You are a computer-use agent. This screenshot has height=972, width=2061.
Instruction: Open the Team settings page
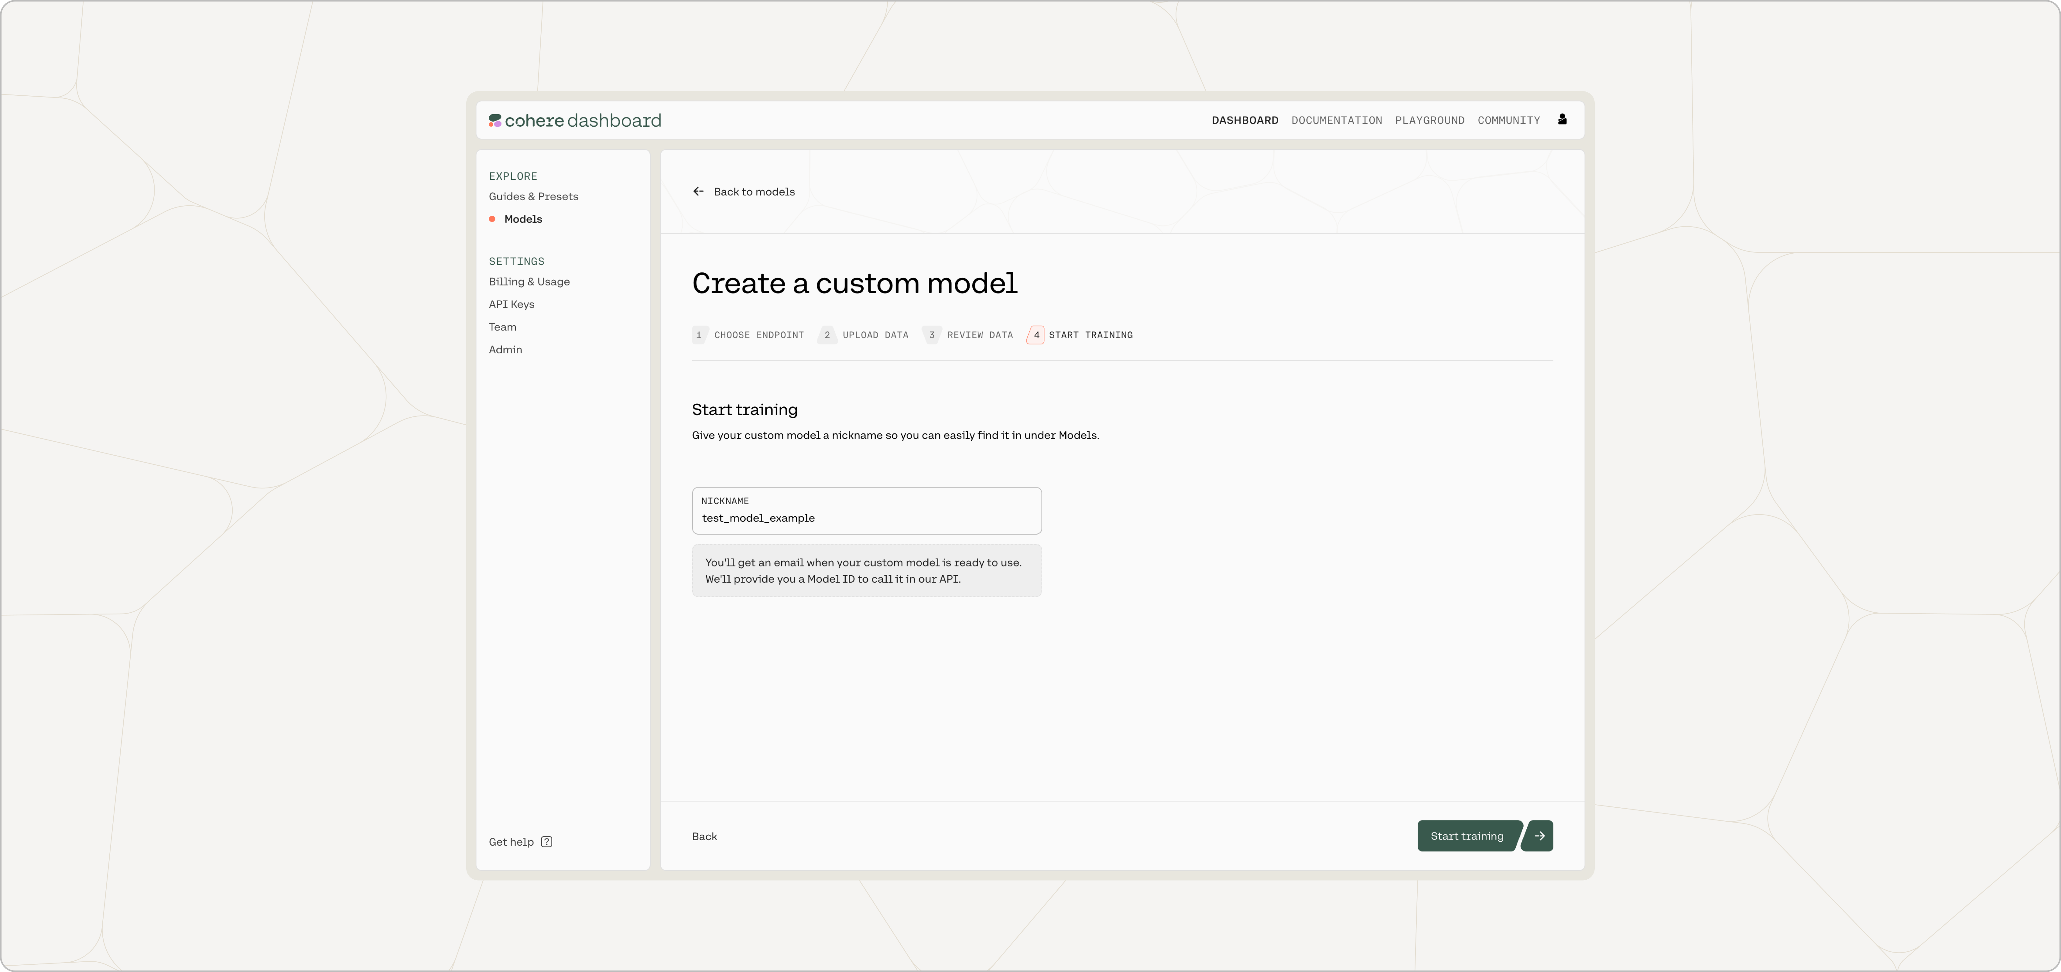pos(502,327)
